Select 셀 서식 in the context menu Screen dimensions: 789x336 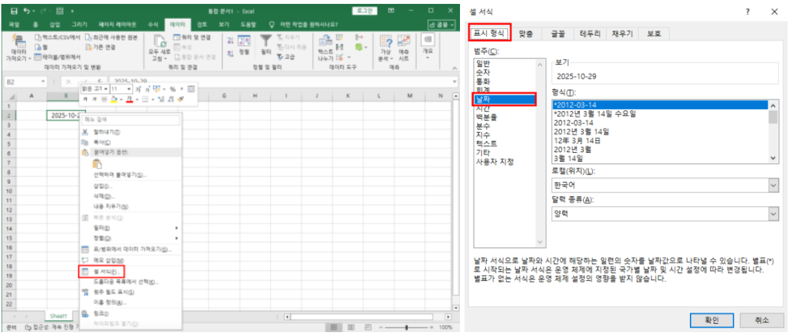[x=106, y=271]
